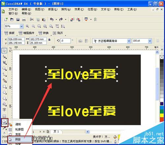165x145 pixels.
Task: Open the 编辑 menu
Action: [x=26, y=9]
